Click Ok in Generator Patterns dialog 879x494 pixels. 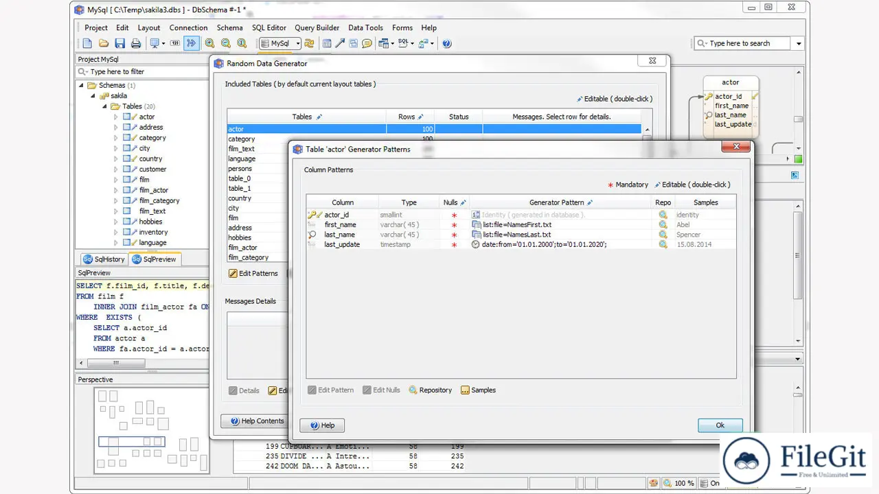click(x=720, y=425)
